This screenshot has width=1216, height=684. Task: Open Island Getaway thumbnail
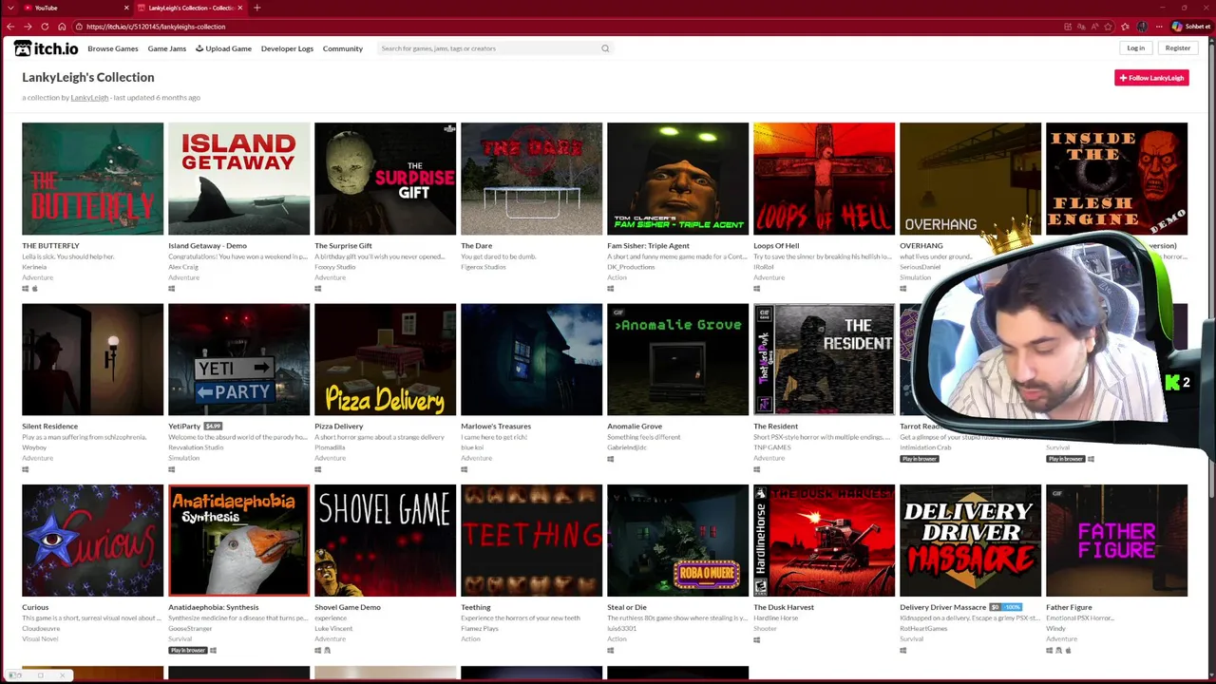coord(239,179)
